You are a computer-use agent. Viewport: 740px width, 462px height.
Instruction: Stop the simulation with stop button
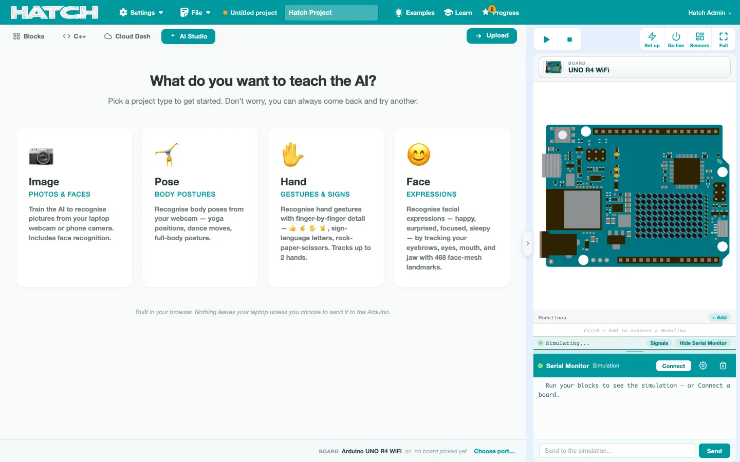pyautogui.click(x=569, y=40)
